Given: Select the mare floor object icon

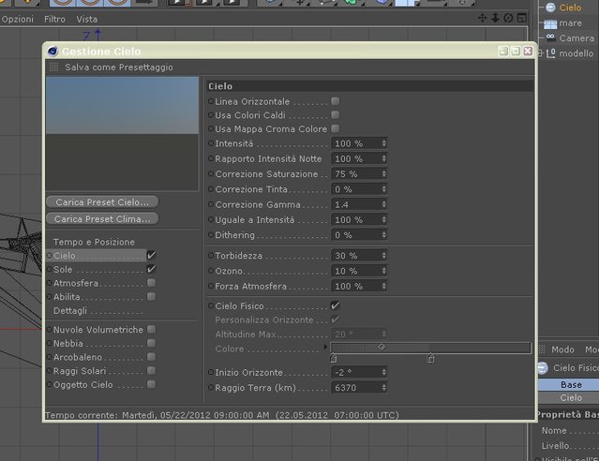Looking at the screenshot, I should pos(550,24).
